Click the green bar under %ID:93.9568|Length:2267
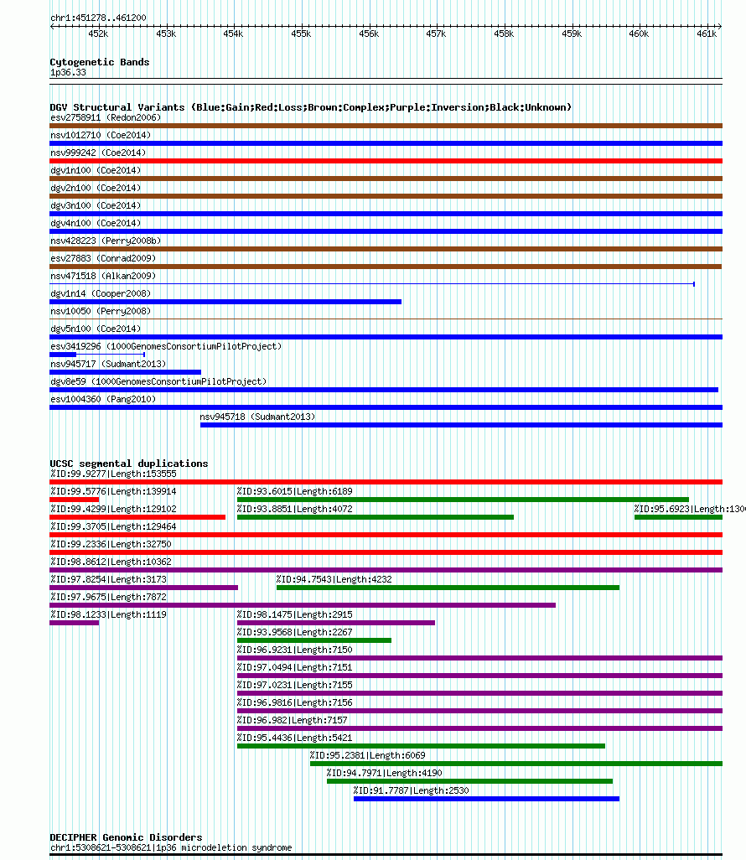This screenshot has height=860, width=746. click(313, 640)
